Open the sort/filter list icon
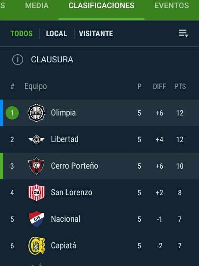This screenshot has height=266, width=199. click(184, 34)
